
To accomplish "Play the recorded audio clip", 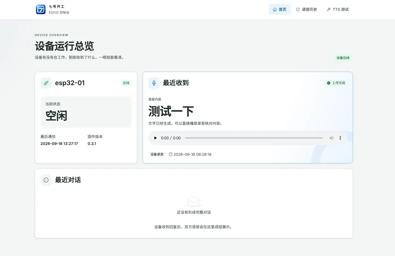I will point(155,138).
